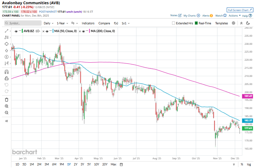Open the Daily frequency dropdown
Image resolution: width=254 pixels, height=168 pixels.
(x=48, y=23)
